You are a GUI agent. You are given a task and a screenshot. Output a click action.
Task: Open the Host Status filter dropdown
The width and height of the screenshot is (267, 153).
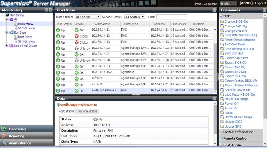[88, 17]
